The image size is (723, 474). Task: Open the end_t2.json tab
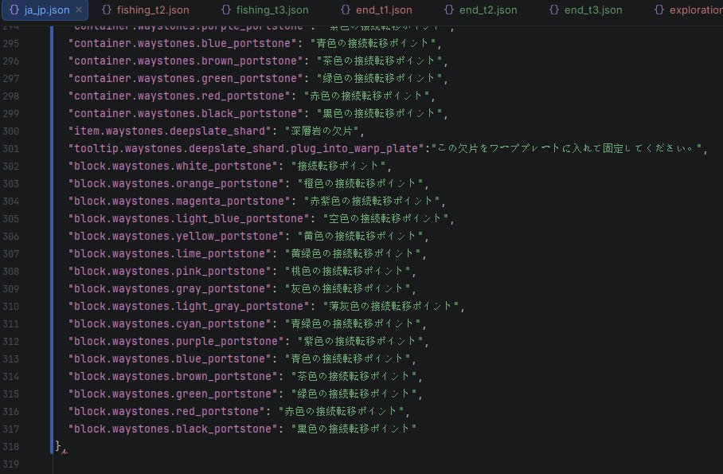tap(480, 10)
